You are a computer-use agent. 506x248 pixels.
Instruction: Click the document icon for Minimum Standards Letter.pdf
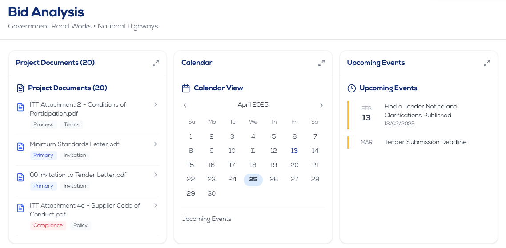20,147
